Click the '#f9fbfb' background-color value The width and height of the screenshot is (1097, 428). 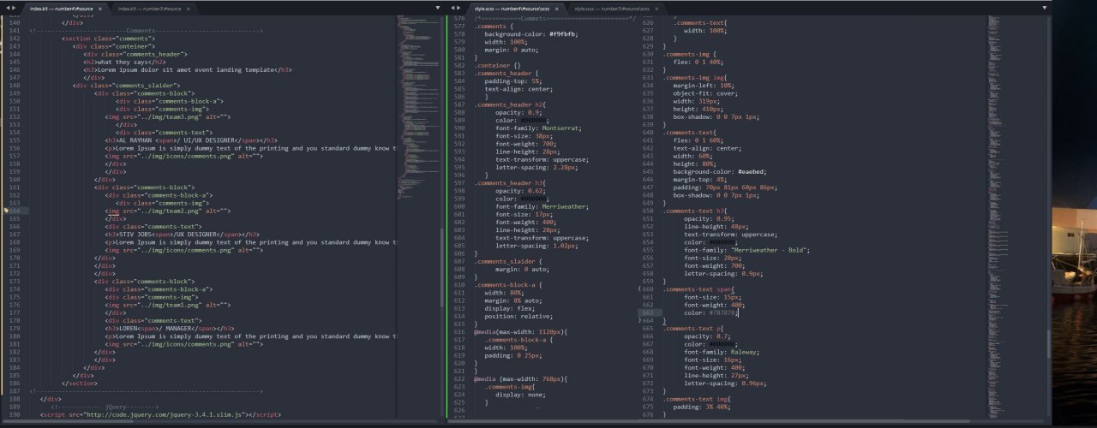(564, 33)
